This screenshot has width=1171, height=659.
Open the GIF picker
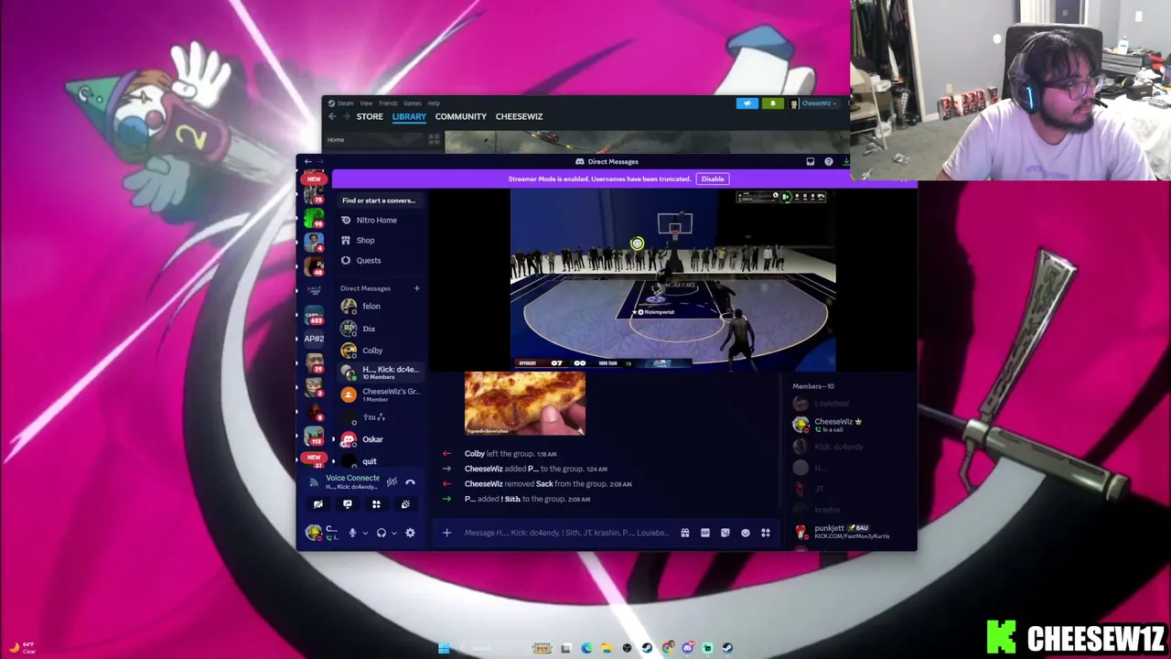coord(704,533)
